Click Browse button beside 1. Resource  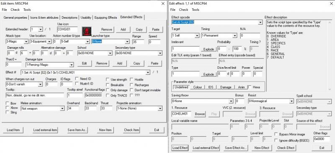pyautogui.click(x=200, y=114)
